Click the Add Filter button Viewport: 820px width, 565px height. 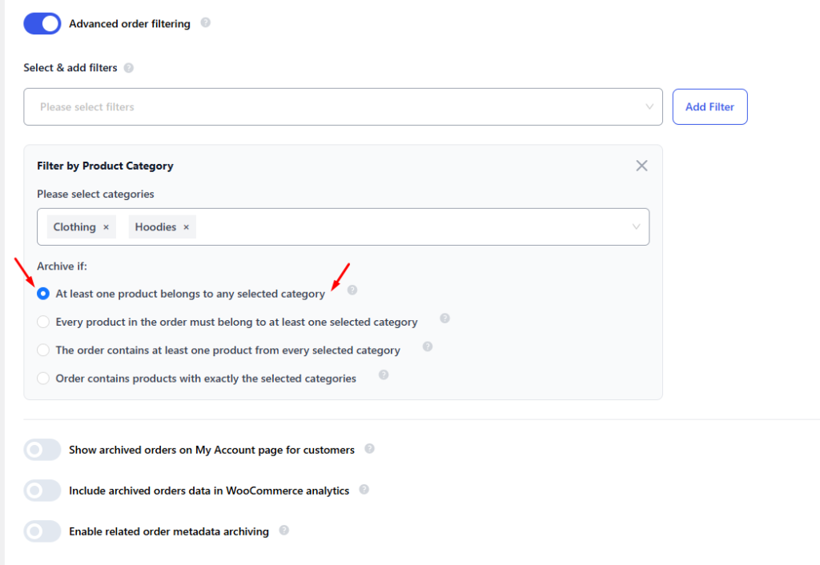tap(709, 106)
